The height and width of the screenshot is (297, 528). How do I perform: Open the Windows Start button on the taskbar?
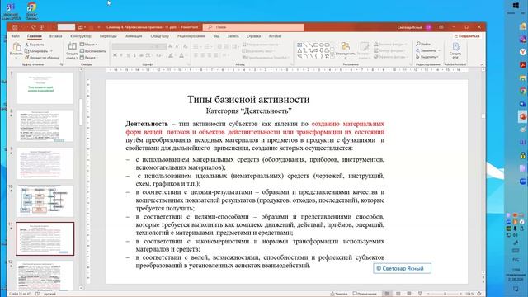[x=516, y=6]
